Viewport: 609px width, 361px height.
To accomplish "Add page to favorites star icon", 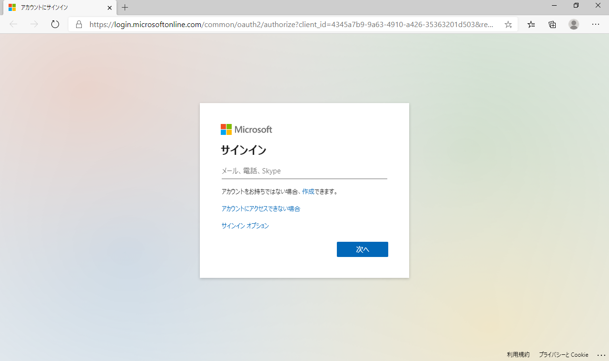I will pos(508,24).
